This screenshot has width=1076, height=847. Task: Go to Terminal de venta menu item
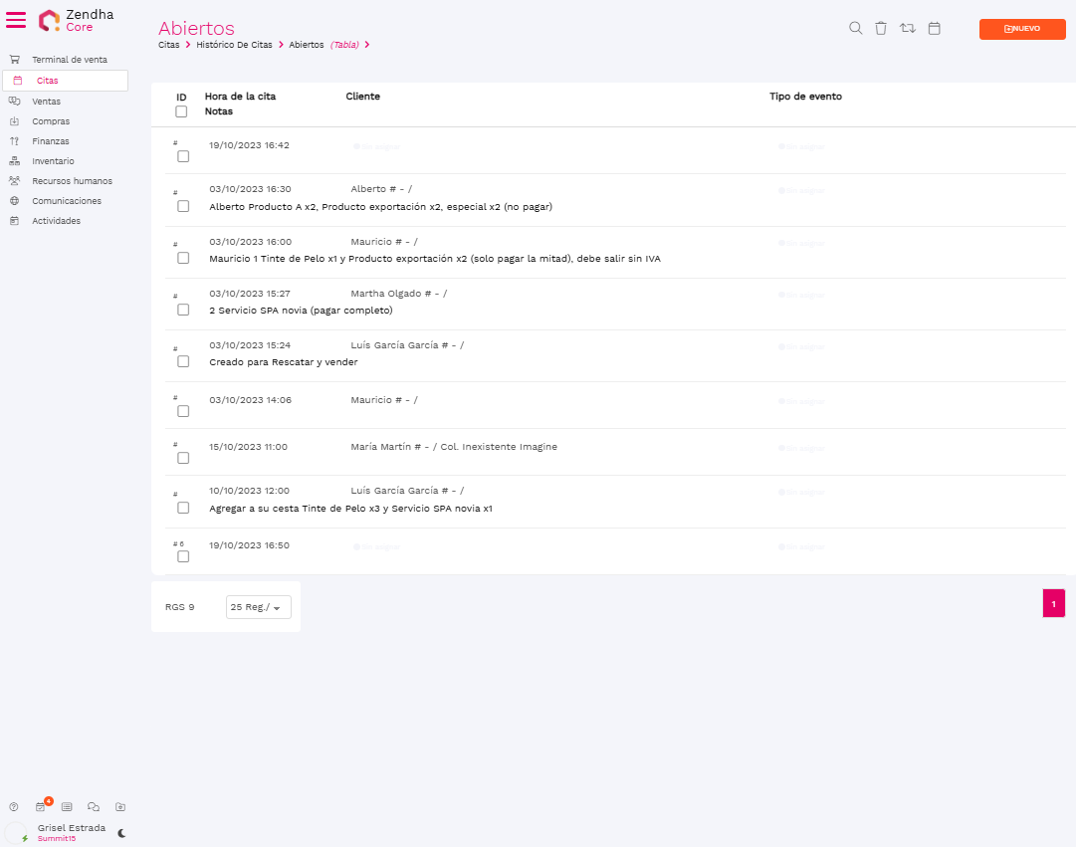[69, 60]
